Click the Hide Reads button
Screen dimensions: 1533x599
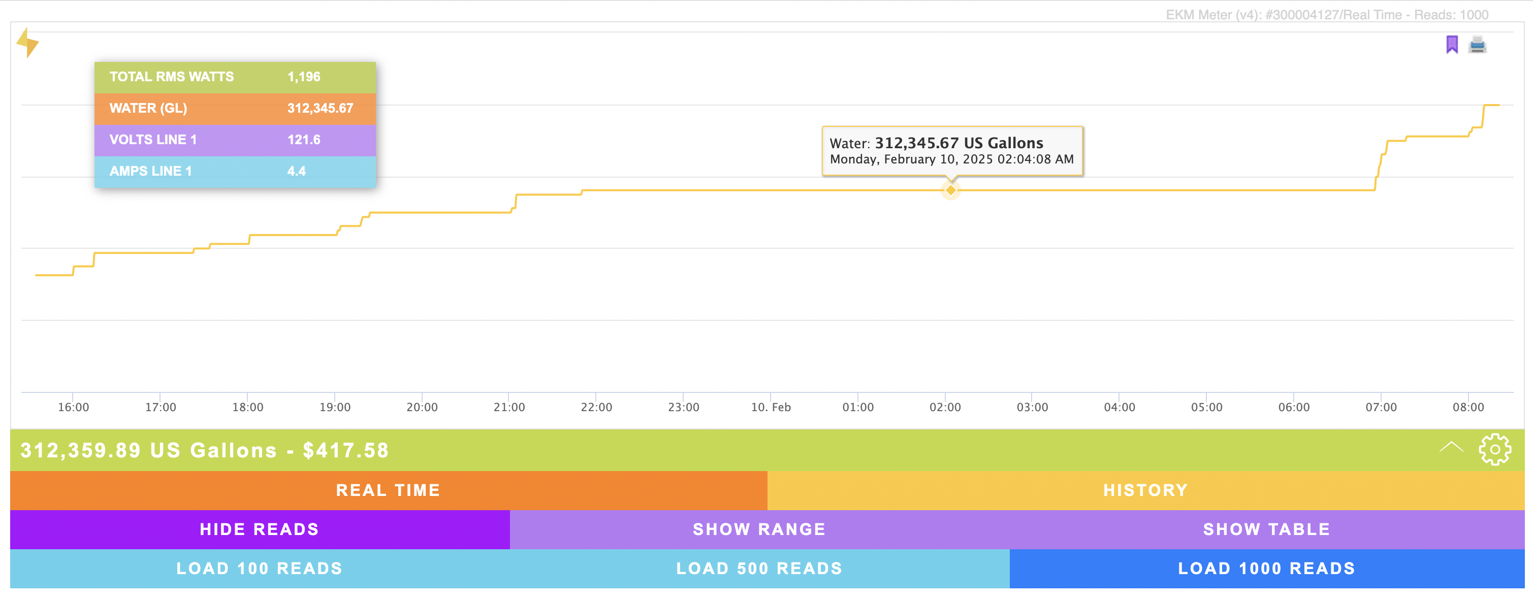pos(260,529)
